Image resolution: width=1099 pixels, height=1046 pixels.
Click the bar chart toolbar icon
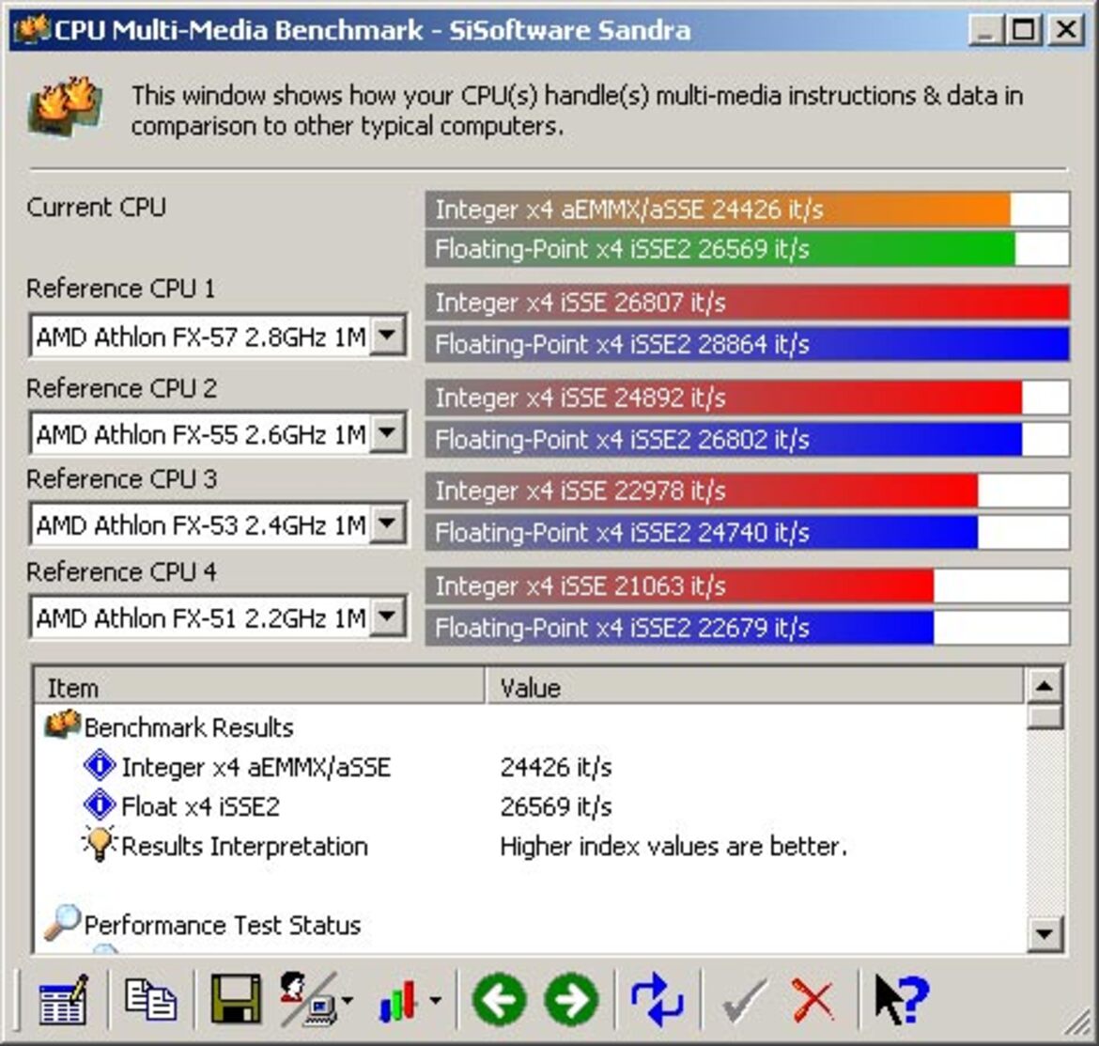pos(399,1000)
